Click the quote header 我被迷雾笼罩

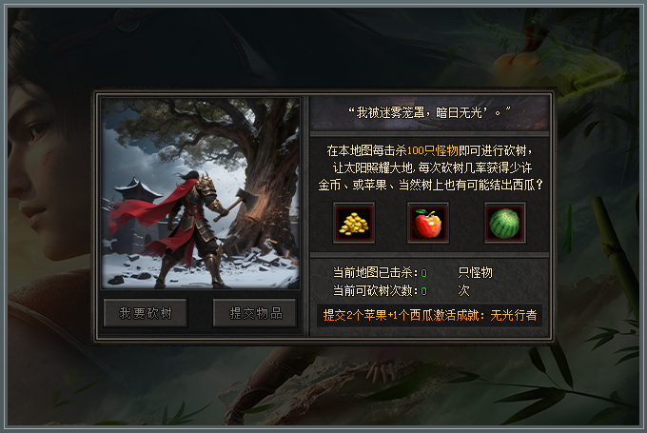click(429, 112)
